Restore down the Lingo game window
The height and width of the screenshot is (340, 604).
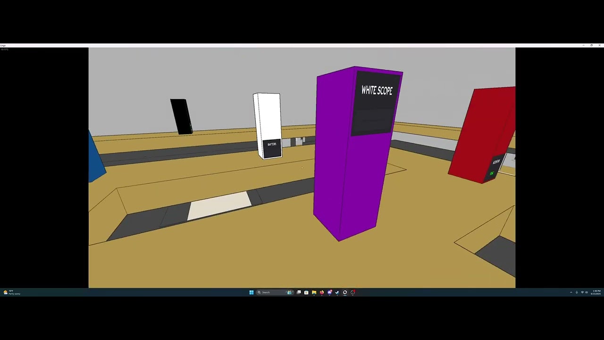click(x=592, y=45)
